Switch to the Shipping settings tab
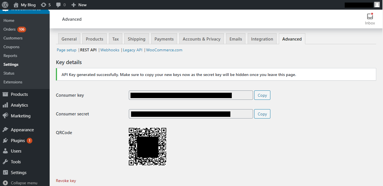Viewport: 383px width, 186px height. pyautogui.click(x=136, y=39)
